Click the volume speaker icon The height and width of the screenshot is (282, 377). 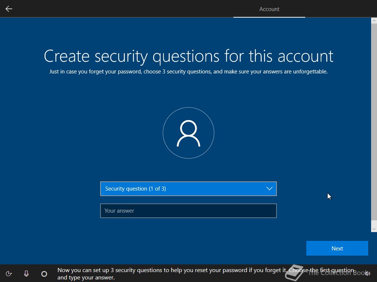click(367, 274)
